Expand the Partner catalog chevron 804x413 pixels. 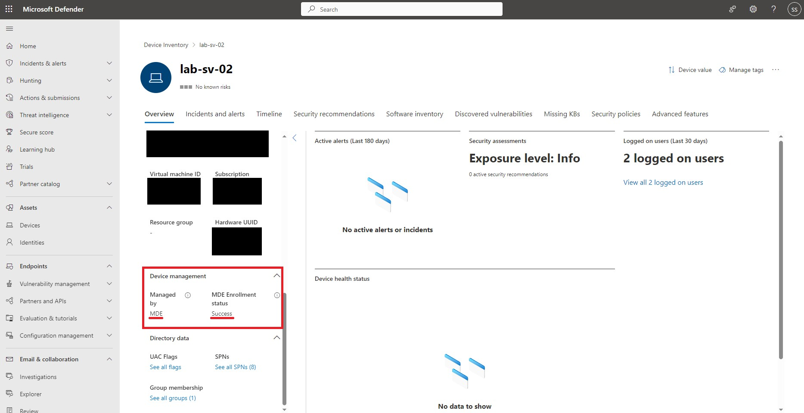(x=109, y=184)
